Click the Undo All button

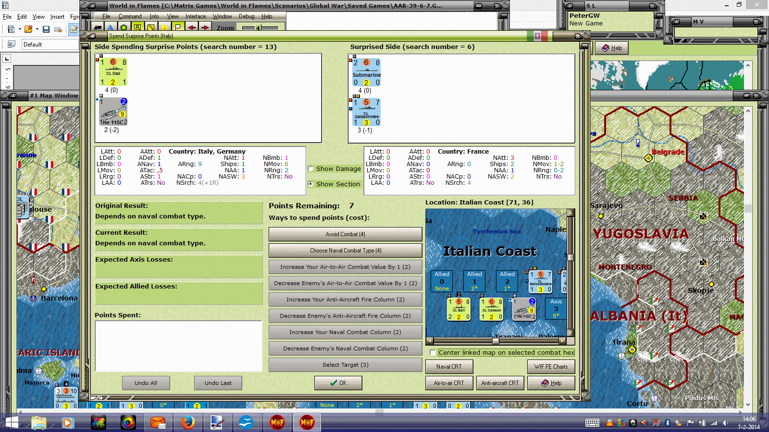coord(146,383)
